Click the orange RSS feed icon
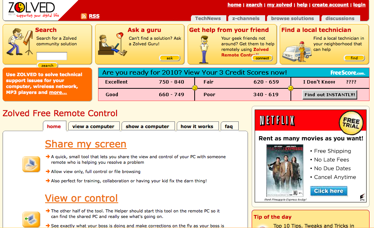 tap(84, 16)
